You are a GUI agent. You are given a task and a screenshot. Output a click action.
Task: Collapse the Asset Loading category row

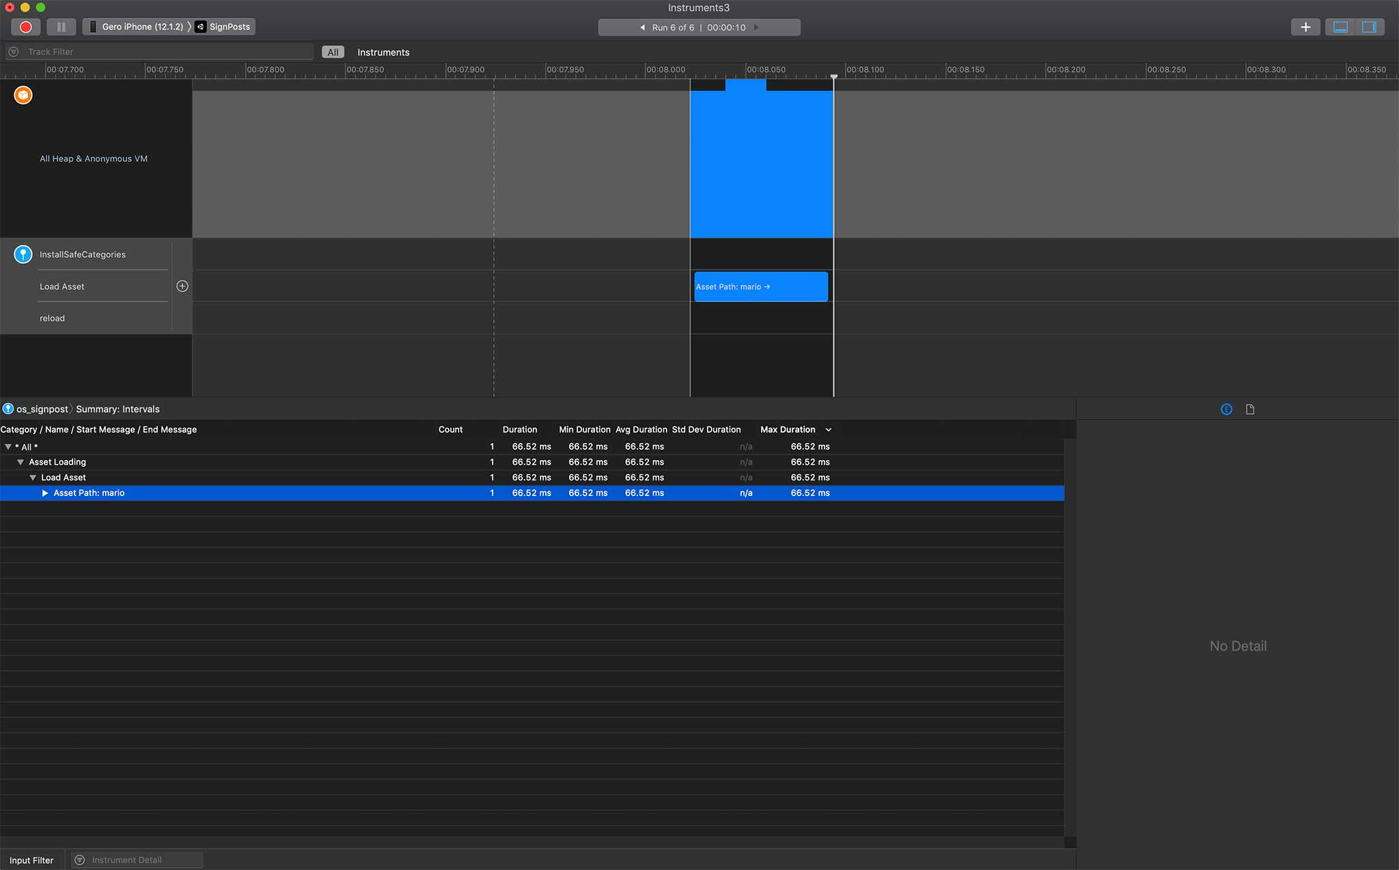pos(20,462)
